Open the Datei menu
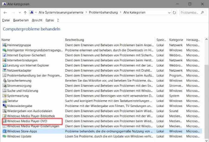Viewport: 209px width, 142px height. 6,20
